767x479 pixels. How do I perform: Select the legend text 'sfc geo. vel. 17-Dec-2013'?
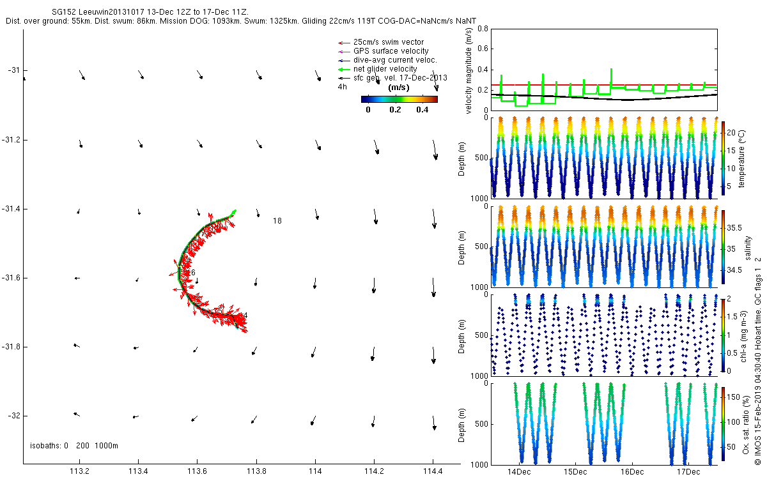(399, 78)
